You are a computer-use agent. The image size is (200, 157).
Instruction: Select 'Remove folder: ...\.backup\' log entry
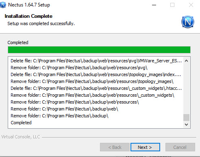click(x=59, y=116)
